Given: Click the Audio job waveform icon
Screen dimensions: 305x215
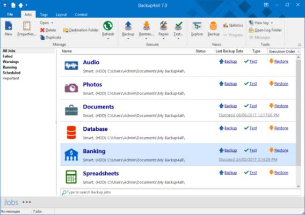Looking at the screenshot, I should 71,65.
